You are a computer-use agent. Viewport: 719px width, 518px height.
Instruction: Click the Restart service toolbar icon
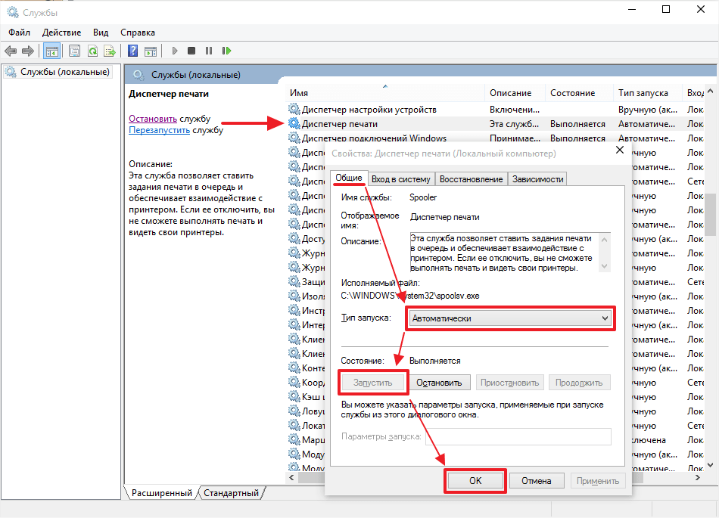click(x=226, y=51)
